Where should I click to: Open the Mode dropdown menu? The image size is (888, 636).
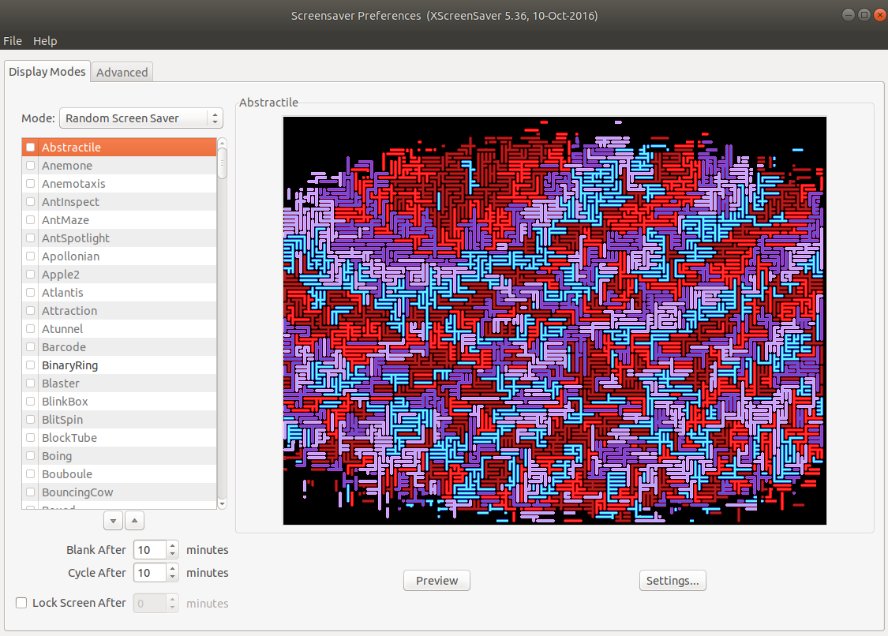[x=141, y=118]
